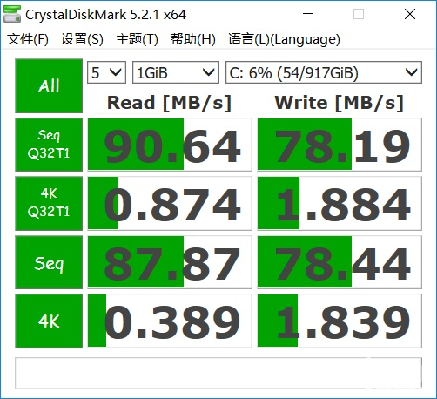This screenshot has width=437, height=399.
Task: Start the 4K Q32T1 test
Action: point(49,203)
